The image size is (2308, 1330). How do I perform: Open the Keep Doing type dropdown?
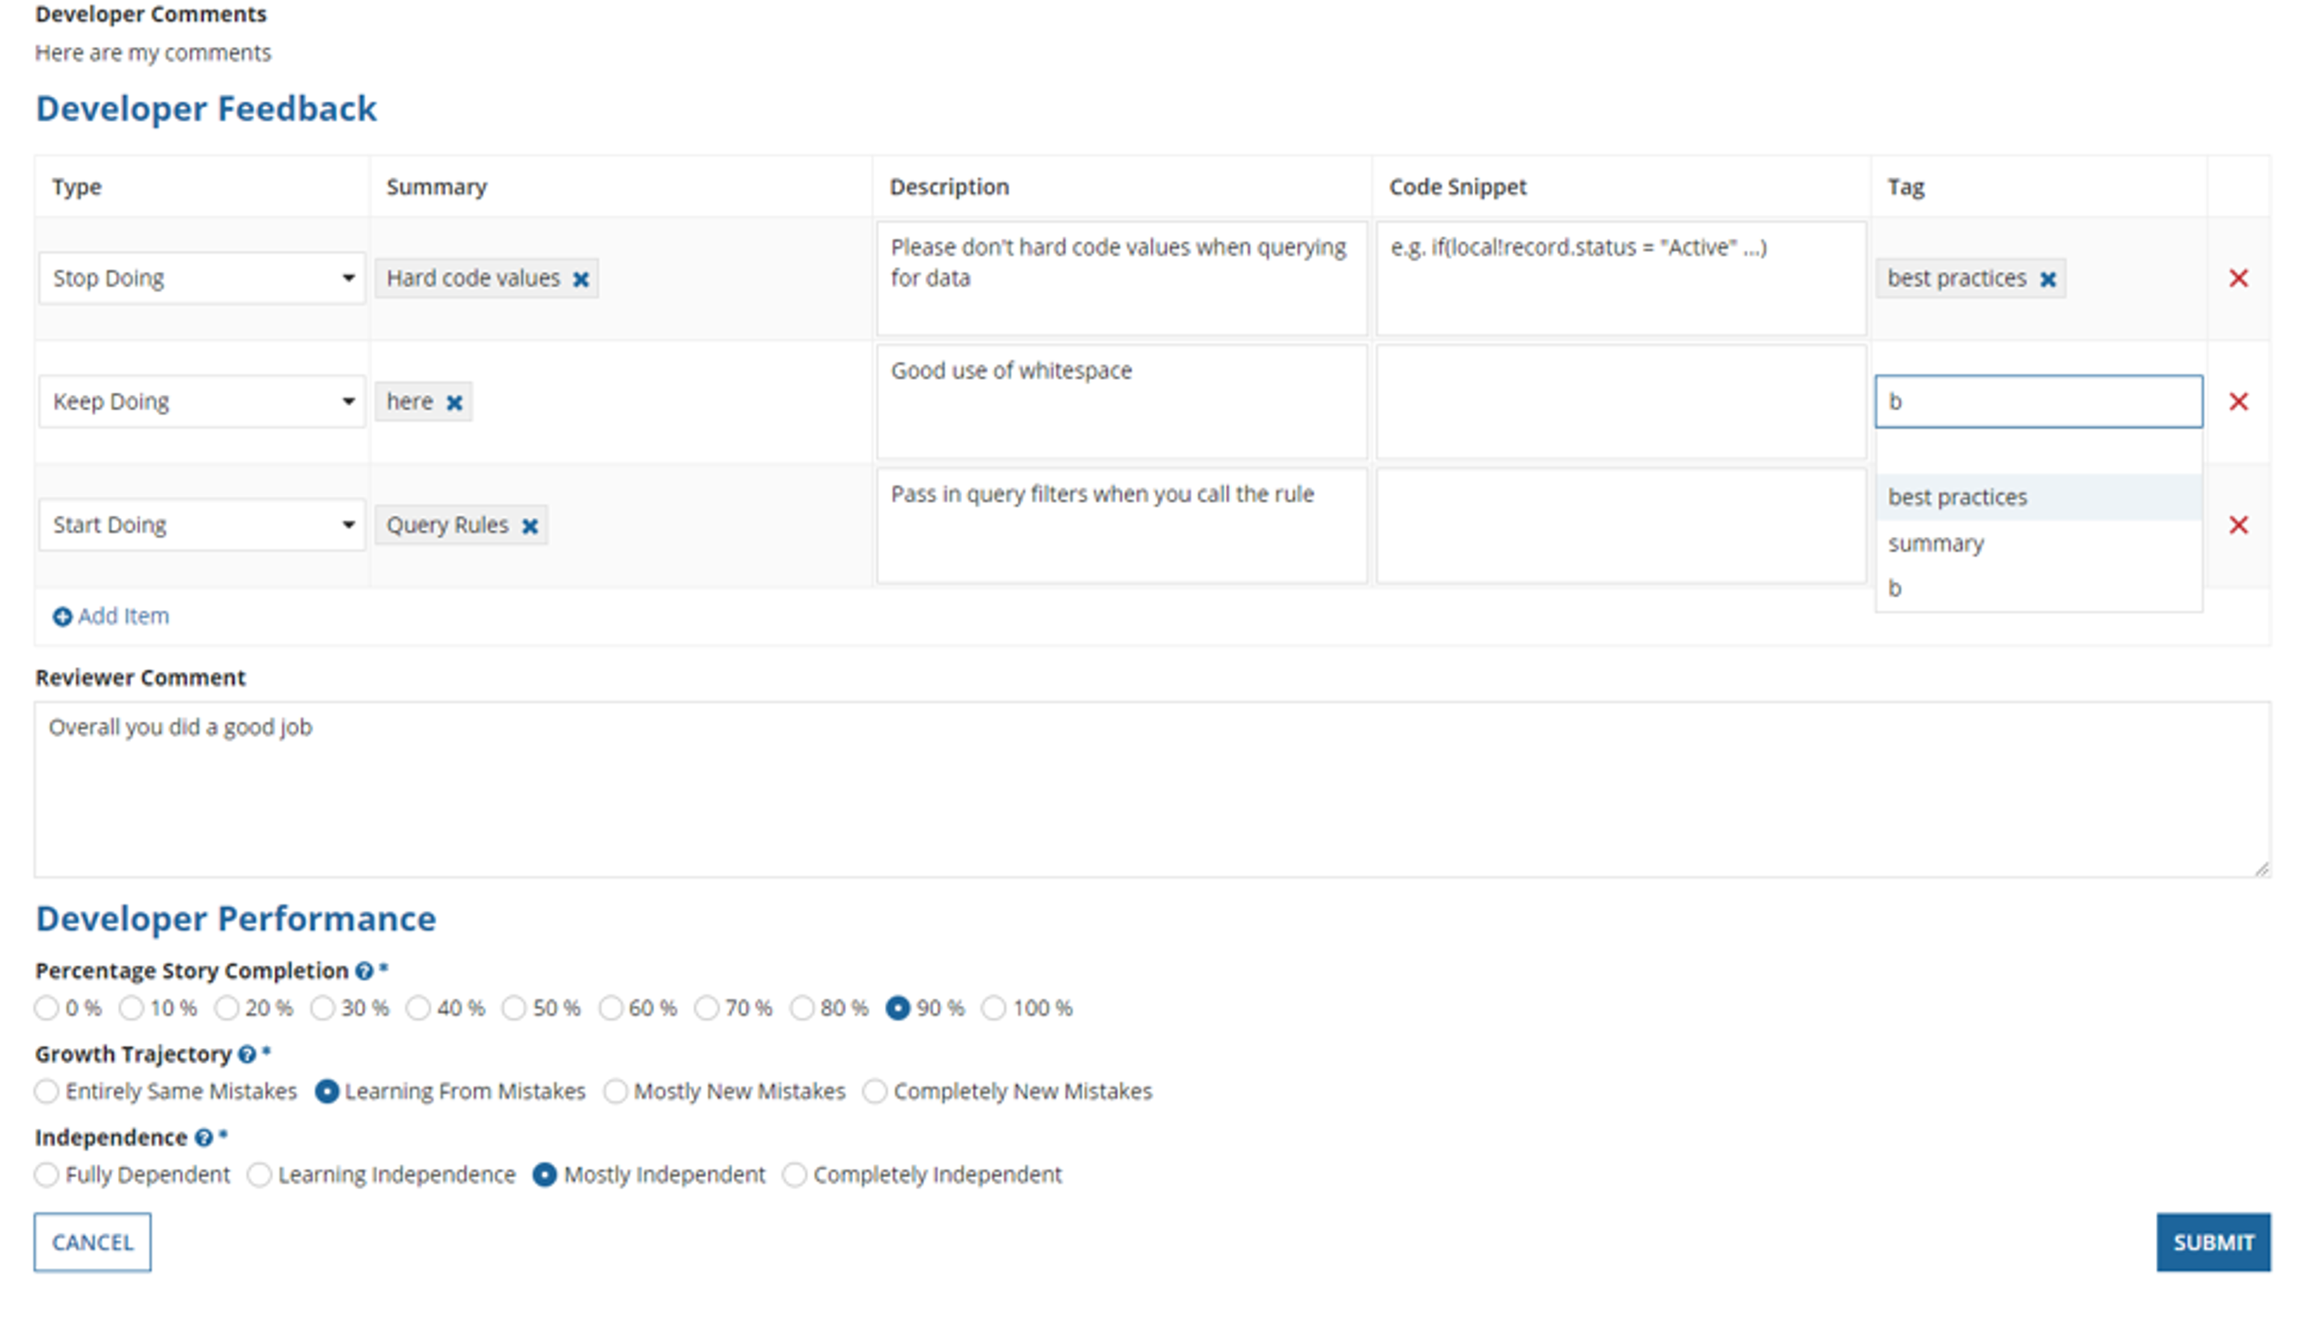pos(202,401)
